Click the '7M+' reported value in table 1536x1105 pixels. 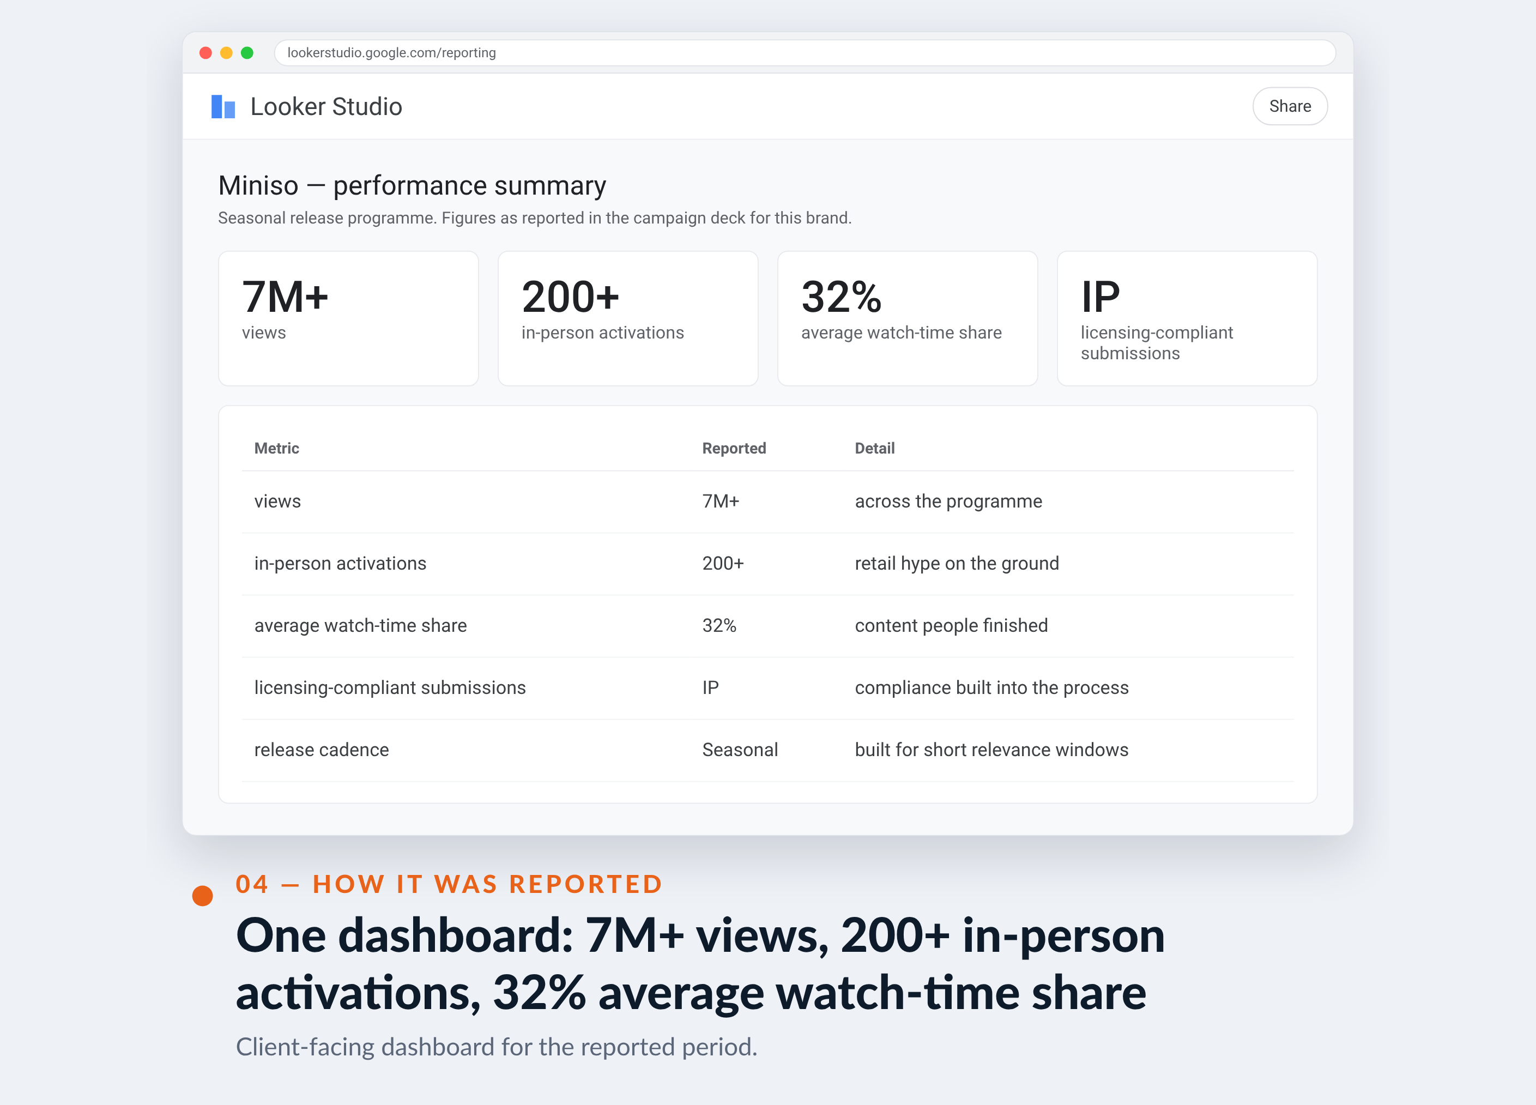tap(720, 502)
